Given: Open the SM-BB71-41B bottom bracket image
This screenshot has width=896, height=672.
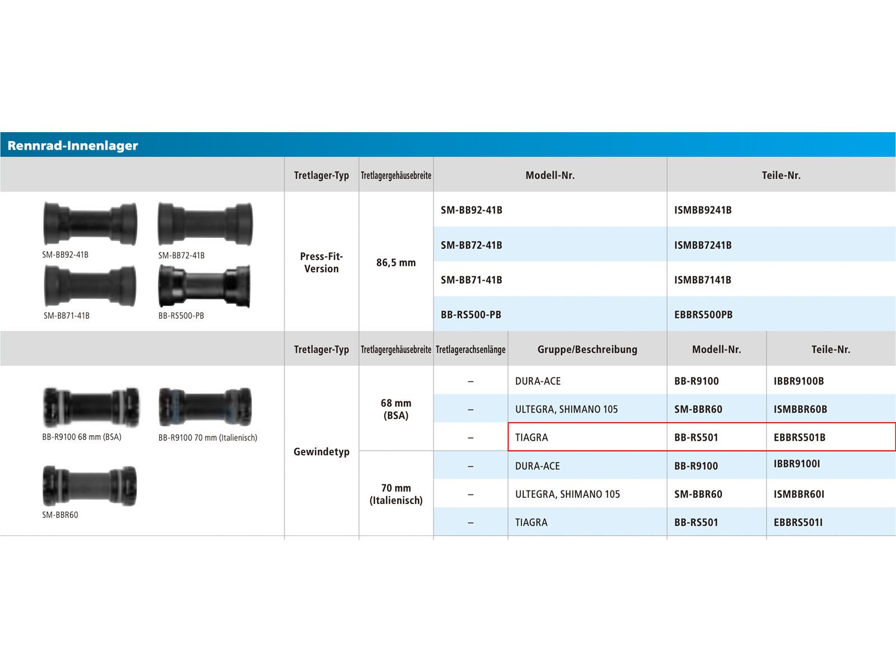Looking at the screenshot, I should coord(90,286).
